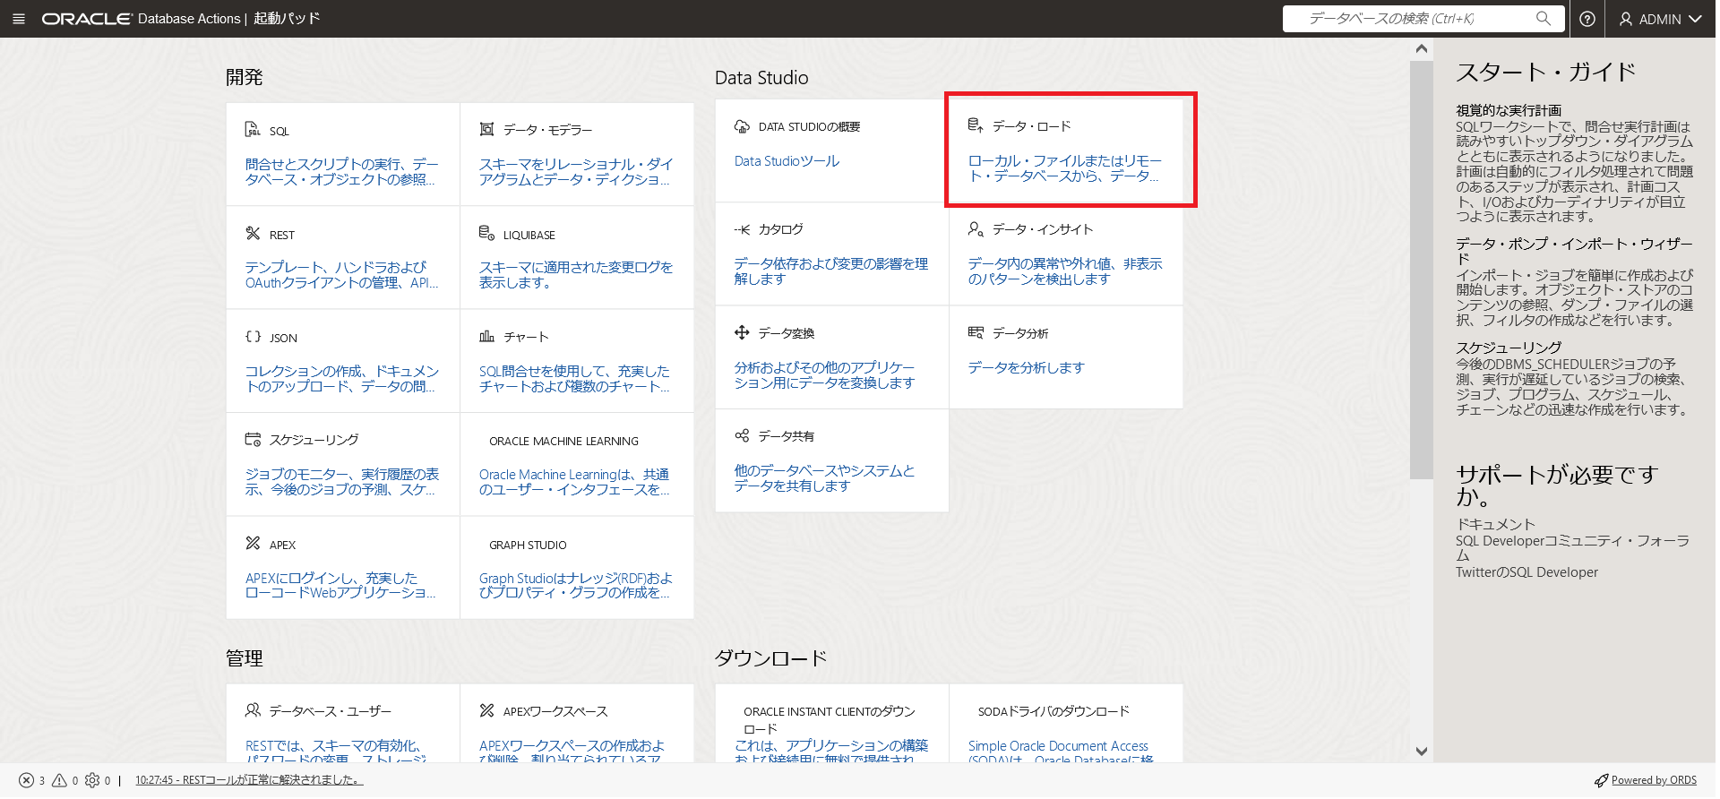
Task: Open the APEX login description link
Action: [340, 585]
